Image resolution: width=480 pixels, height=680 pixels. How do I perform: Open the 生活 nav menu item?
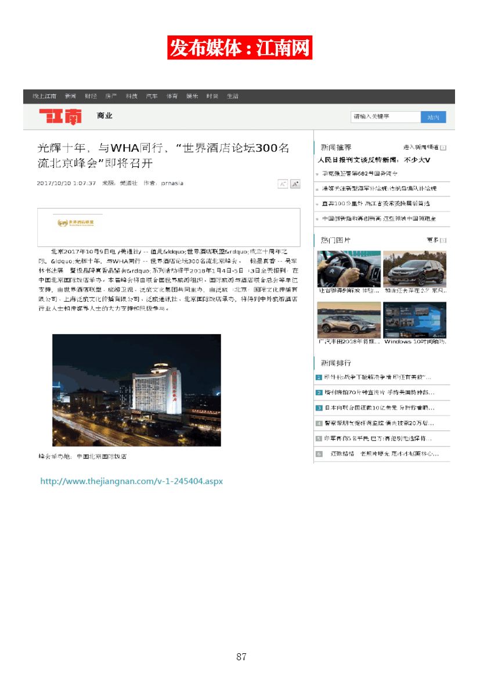click(x=233, y=96)
